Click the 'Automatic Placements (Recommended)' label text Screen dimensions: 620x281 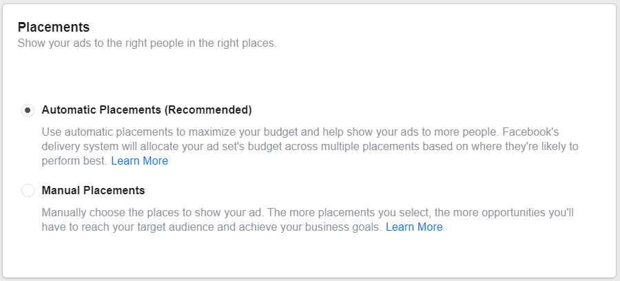tap(147, 110)
